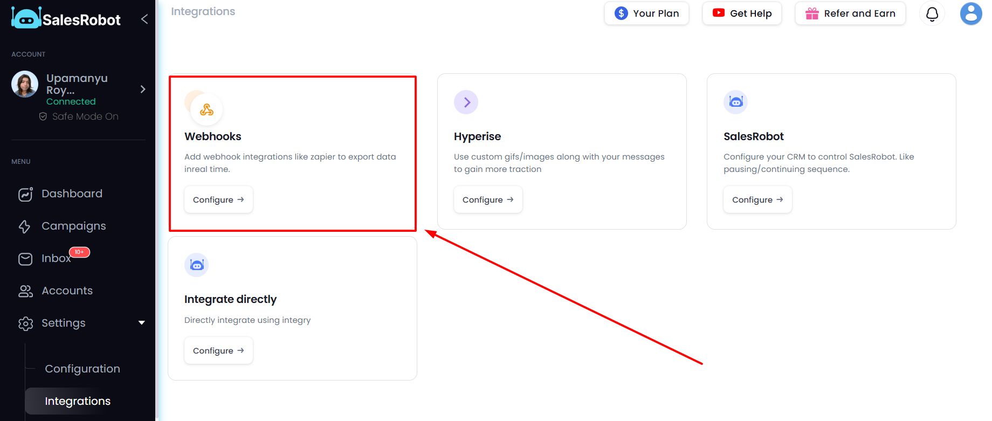Configure the Integrate directly option
The image size is (992, 421).
(x=218, y=350)
